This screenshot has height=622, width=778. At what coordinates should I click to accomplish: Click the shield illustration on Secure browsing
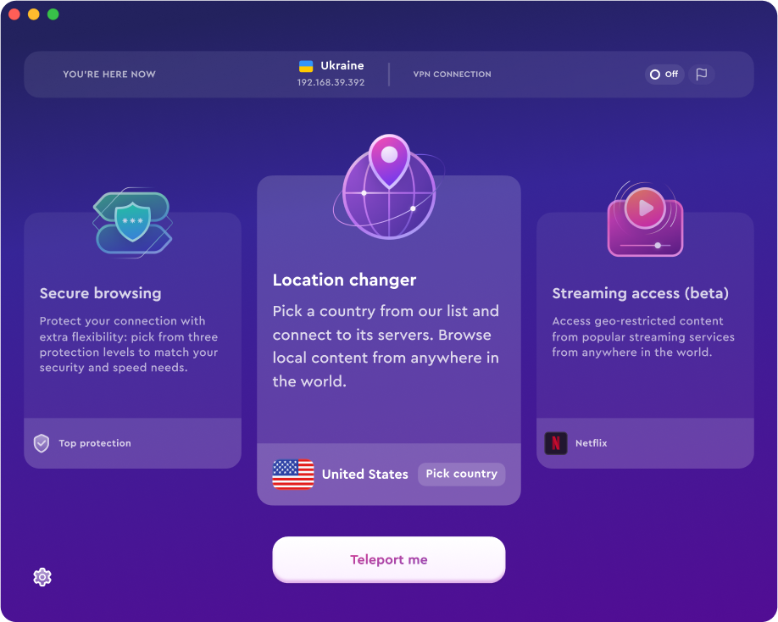132,223
